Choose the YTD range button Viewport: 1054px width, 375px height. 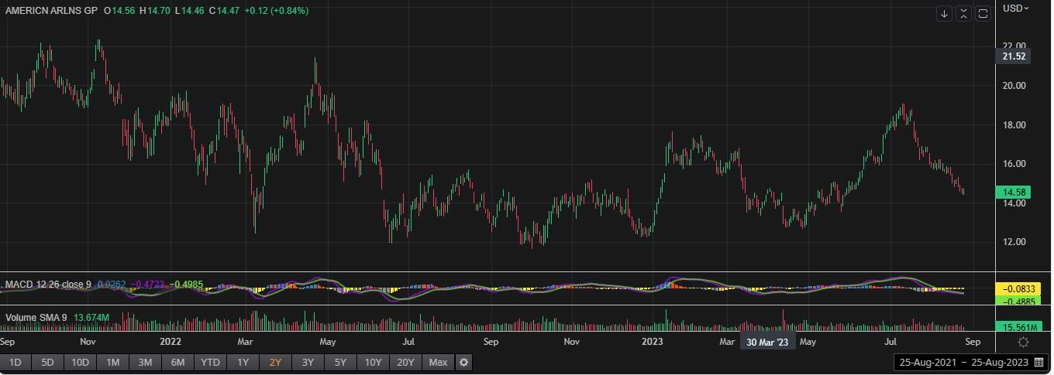[210, 362]
